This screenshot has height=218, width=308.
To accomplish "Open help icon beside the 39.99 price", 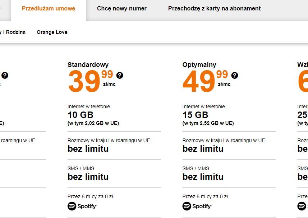I will [120, 76].
